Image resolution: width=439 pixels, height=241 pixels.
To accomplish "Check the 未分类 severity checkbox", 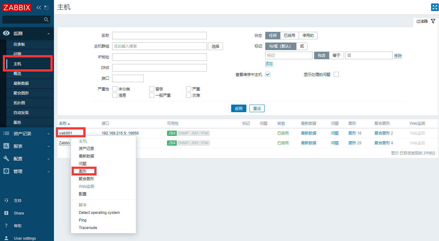I will coord(115,89).
